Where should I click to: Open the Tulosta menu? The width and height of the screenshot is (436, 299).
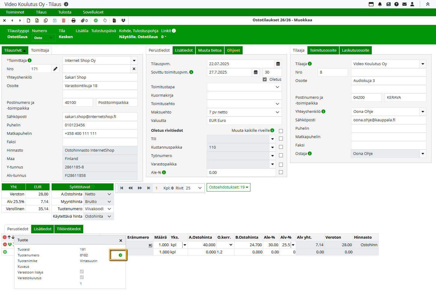click(65, 12)
